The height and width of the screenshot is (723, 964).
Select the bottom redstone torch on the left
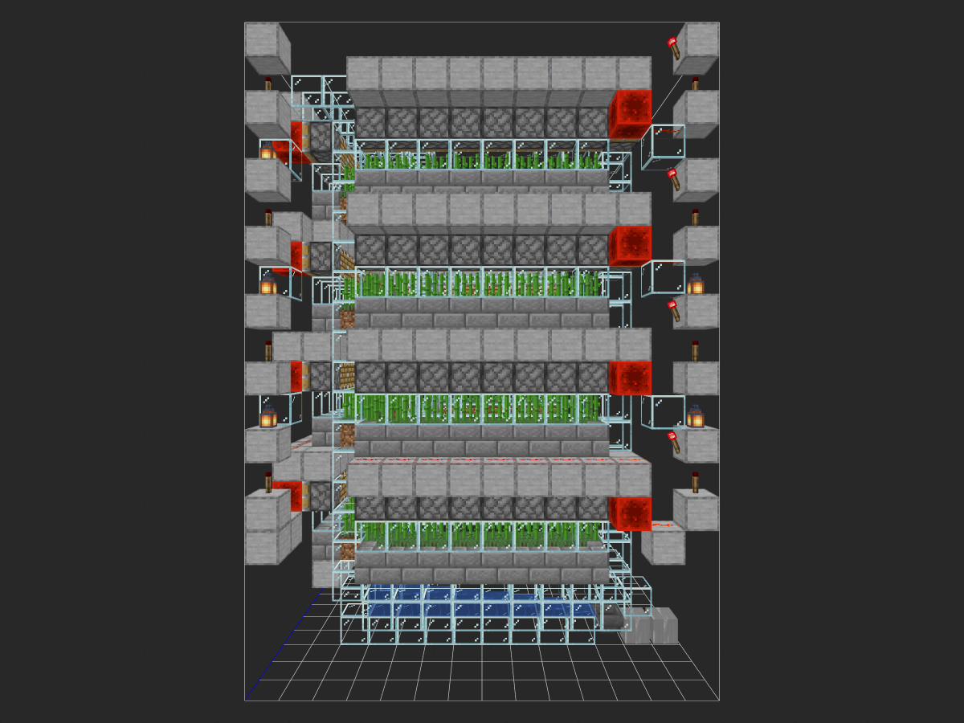coord(268,482)
